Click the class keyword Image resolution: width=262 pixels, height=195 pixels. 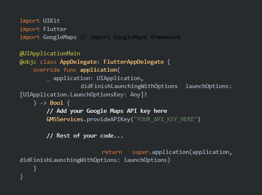tap(48, 62)
